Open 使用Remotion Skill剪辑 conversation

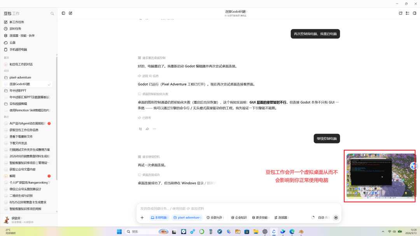tap(28, 110)
